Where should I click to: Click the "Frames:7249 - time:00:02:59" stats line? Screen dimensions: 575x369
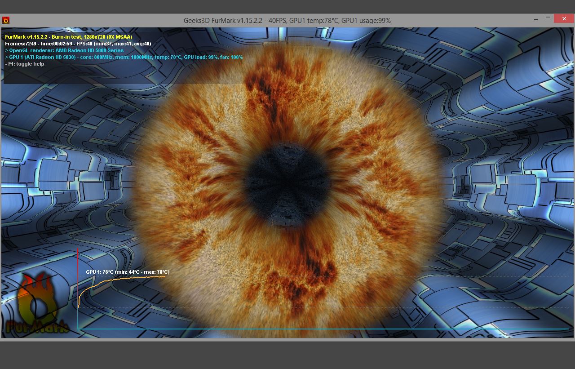click(78, 44)
